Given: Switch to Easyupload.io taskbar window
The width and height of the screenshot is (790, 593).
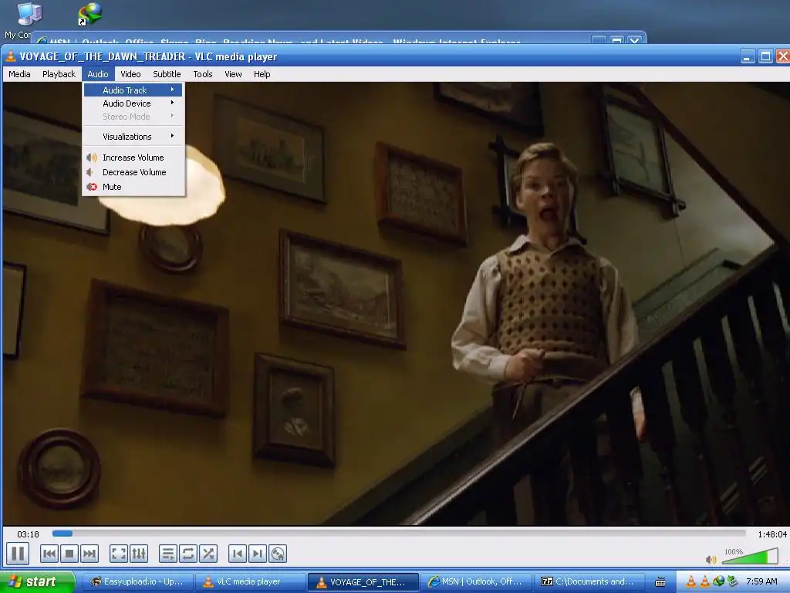Looking at the screenshot, I should click(x=137, y=582).
